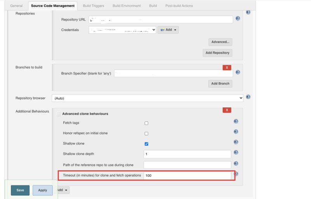Jump to the Build tab
This screenshot has height=199, width=311.
[153, 6]
